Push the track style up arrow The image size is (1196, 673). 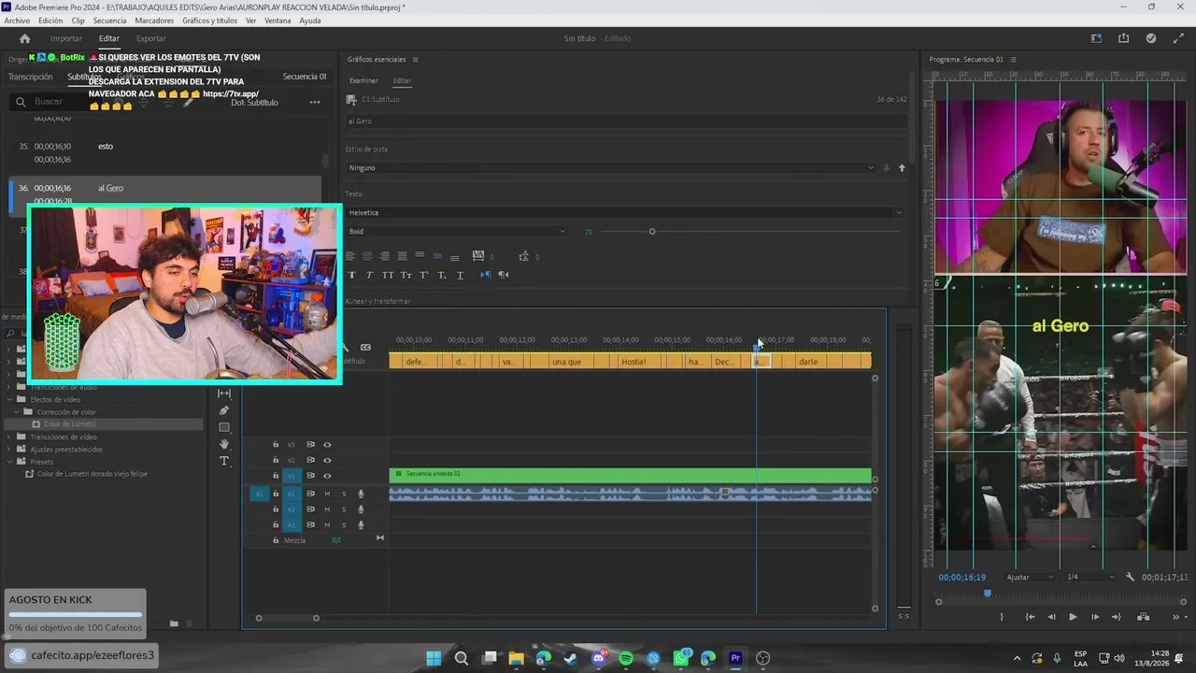902,168
